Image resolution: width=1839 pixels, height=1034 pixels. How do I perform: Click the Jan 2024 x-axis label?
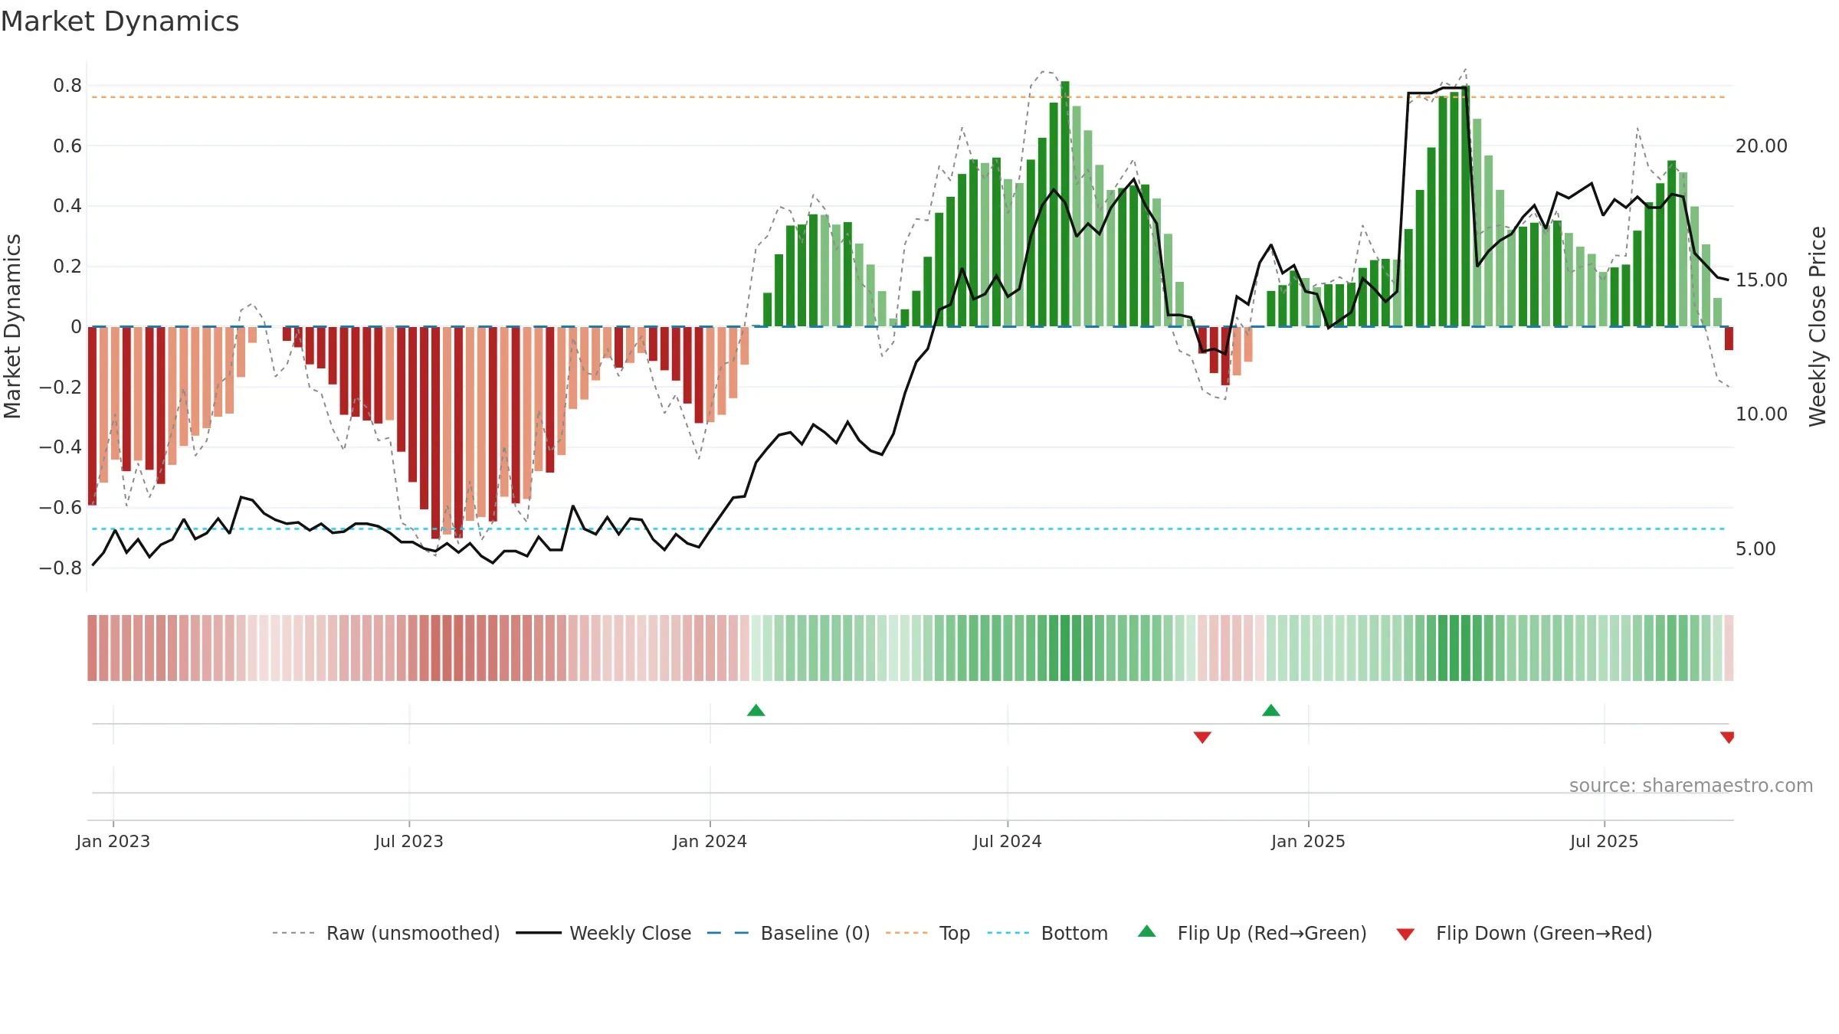[710, 841]
